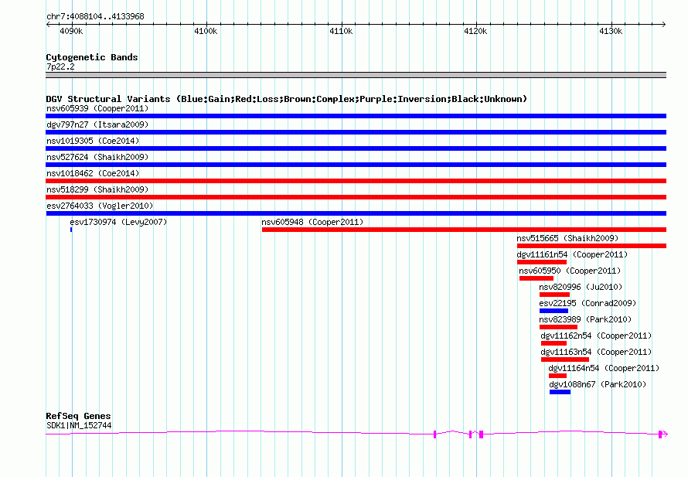
Task: Click the chr7:4088104..4133968 region label
Action: (x=95, y=16)
